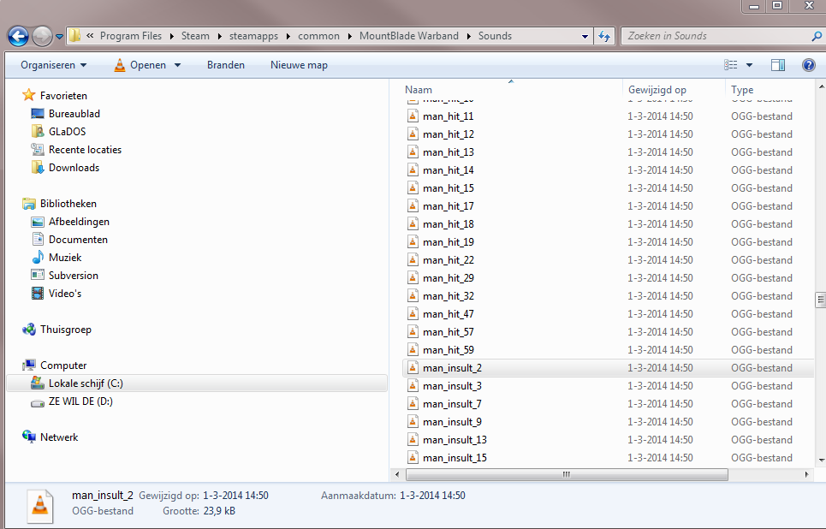
Task: Open Afbeeldingen library
Action: pos(79,222)
